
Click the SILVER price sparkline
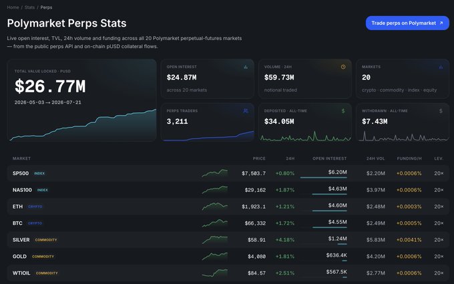pyautogui.click(x=214, y=239)
